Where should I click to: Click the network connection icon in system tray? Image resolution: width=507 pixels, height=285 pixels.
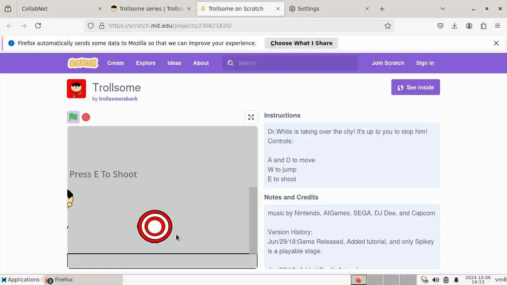click(425, 280)
